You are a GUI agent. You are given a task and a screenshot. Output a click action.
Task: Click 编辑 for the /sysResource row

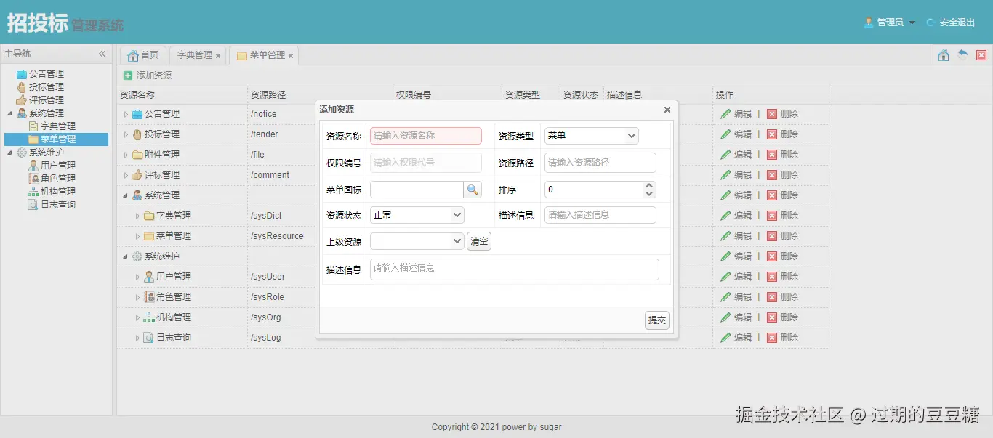pos(736,236)
